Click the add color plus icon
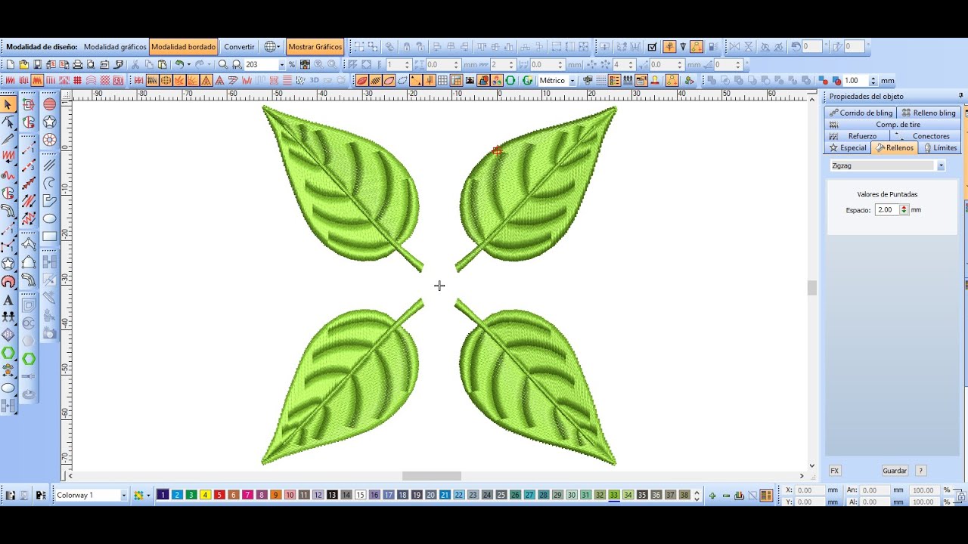The image size is (968, 544). click(x=712, y=496)
